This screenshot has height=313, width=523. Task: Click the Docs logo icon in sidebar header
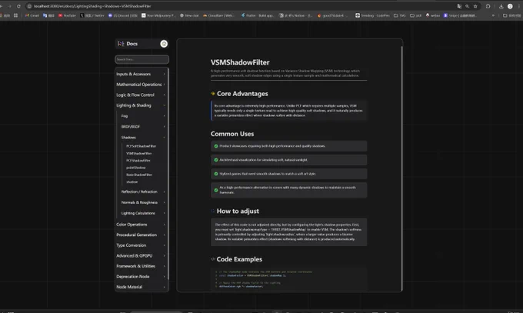pos(121,44)
